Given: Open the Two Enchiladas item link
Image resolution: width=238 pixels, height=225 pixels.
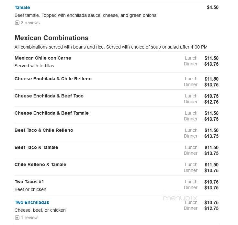Looking at the screenshot, I should (x=32, y=202).
